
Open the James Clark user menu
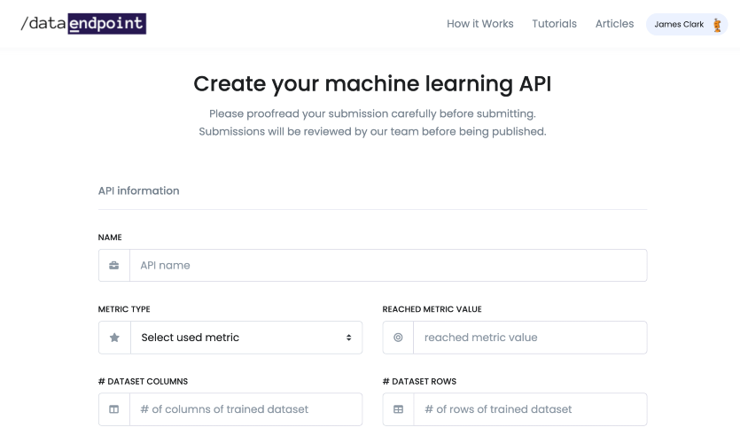pos(687,25)
